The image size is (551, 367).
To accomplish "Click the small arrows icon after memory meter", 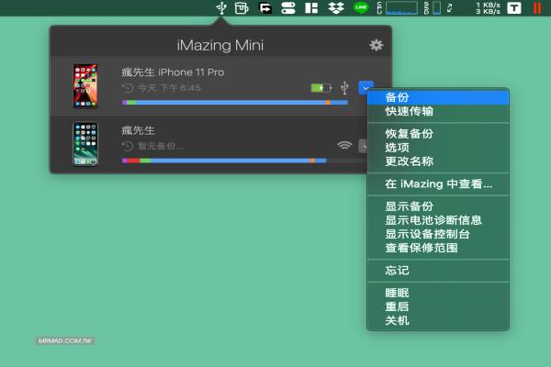I will (x=449, y=7).
